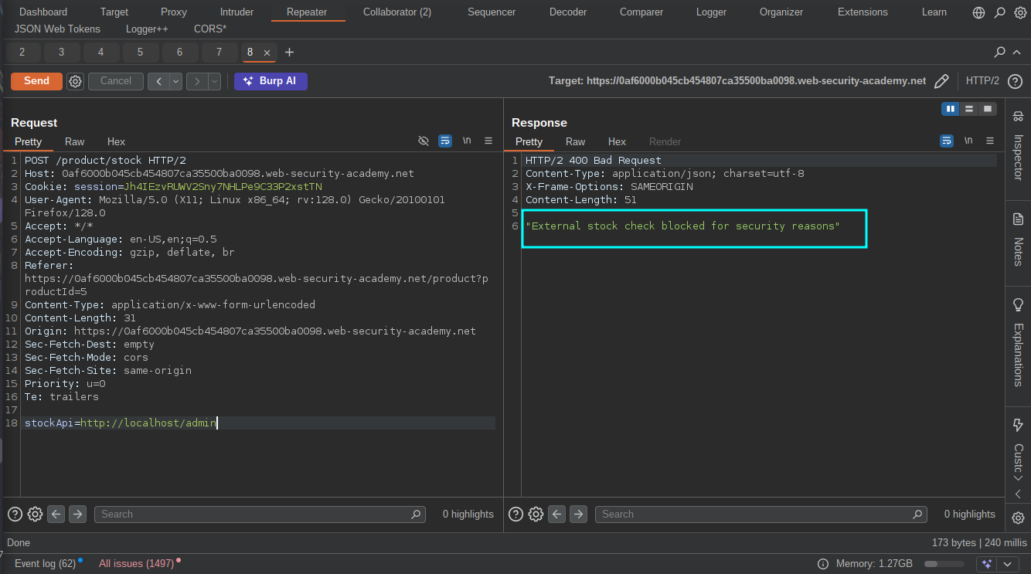Switch Response view to Hex tab
This screenshot has width=1031, height=574.
[x=617, y=141]
